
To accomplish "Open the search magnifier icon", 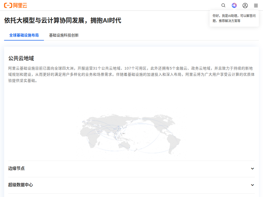I will pyautogui.click(x=223, y=5).
